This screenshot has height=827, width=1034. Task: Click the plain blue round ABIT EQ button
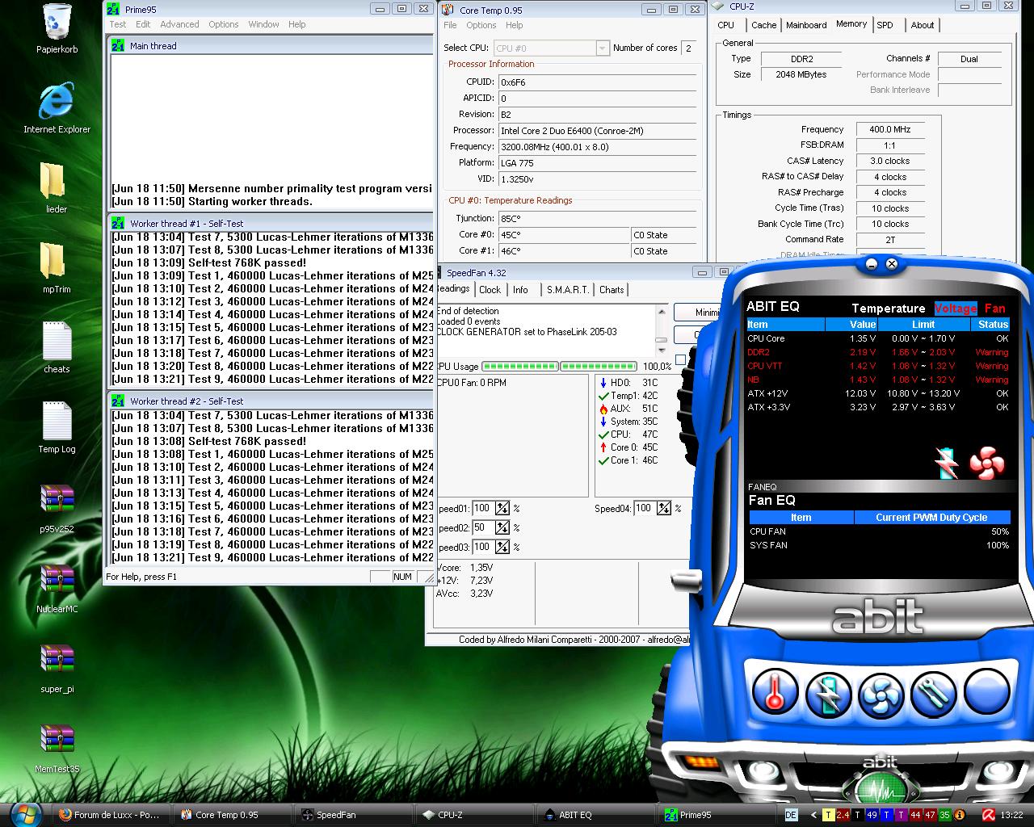pyautogui.click(x=986, y=691)
